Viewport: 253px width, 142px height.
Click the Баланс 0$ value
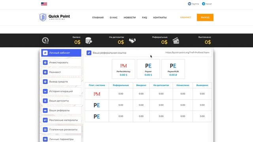coord(77,42)
